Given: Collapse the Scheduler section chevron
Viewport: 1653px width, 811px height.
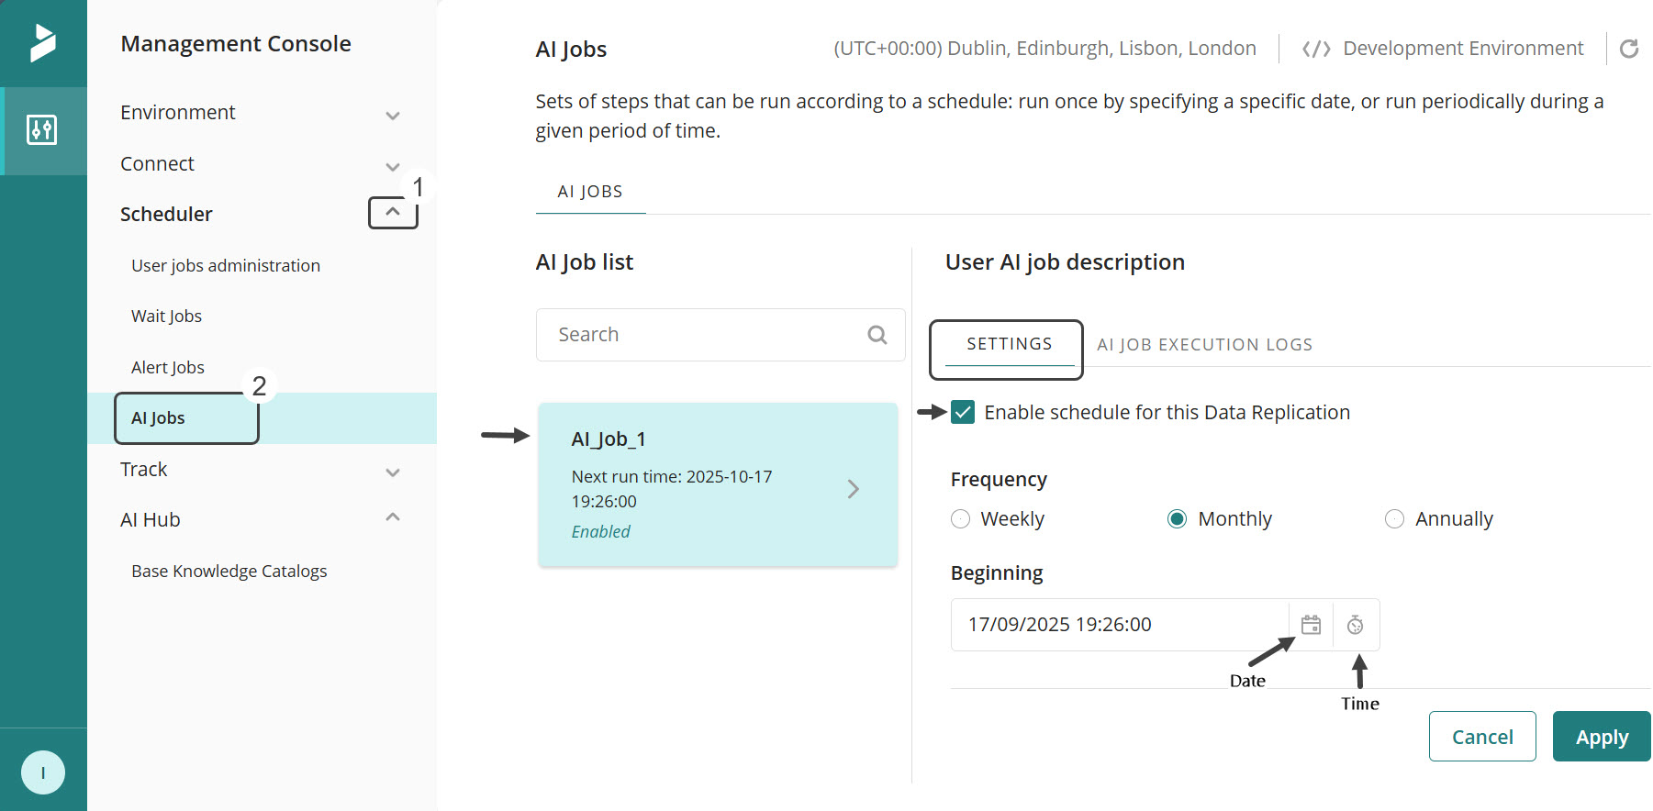Looking at the screenshot, I should (x=393, y=213).
